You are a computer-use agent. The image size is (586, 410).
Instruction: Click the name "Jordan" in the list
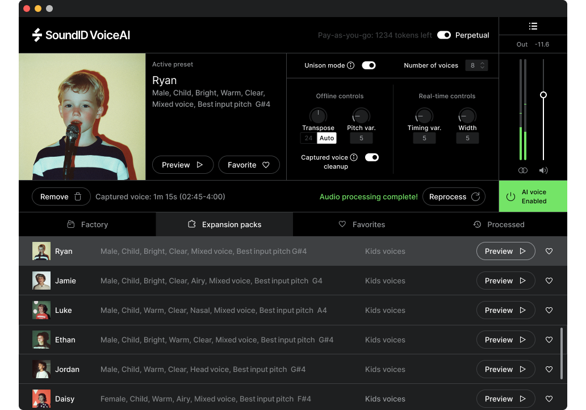(67, 369)
